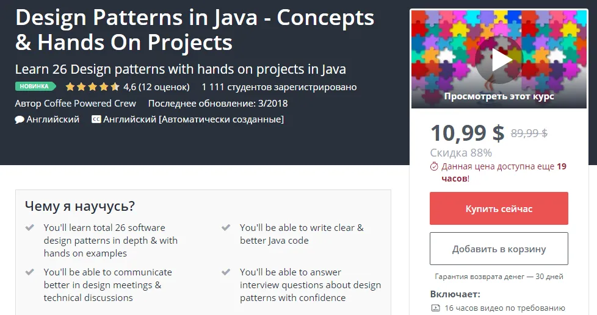Viewport: 597px width, 315px height.
Task: Click checkmark beside 'answer interview questions'
Action: click(226, 272)
